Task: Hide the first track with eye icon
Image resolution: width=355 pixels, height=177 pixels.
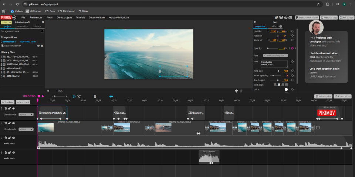Action: [x=14, y=108]
